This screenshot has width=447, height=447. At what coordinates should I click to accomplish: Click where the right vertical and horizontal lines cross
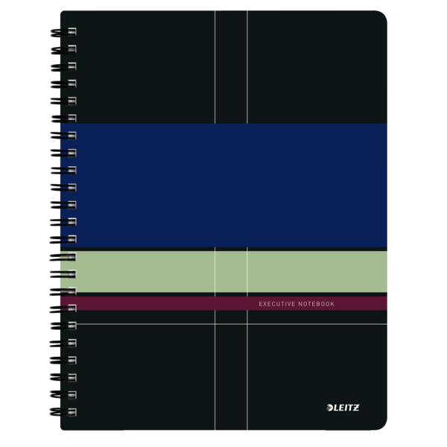247,324
